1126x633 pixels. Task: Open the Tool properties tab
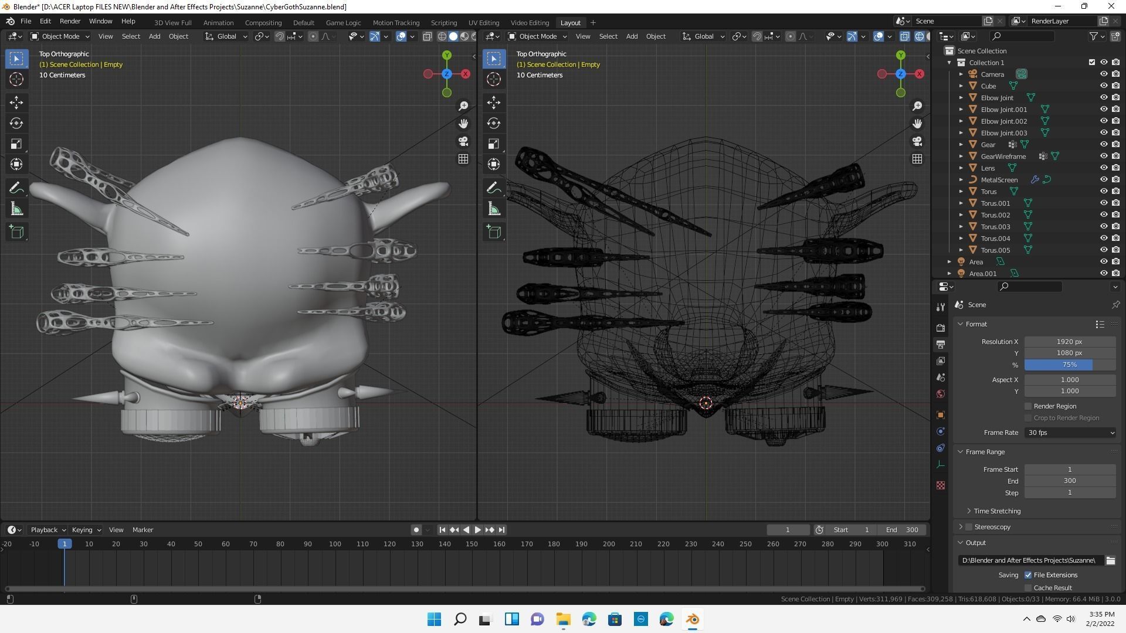point(941,307)
